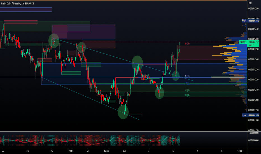Viewport: 261px width, 154px height.
Task: Click the 24 date on time axis
Action: pos(27,151)
